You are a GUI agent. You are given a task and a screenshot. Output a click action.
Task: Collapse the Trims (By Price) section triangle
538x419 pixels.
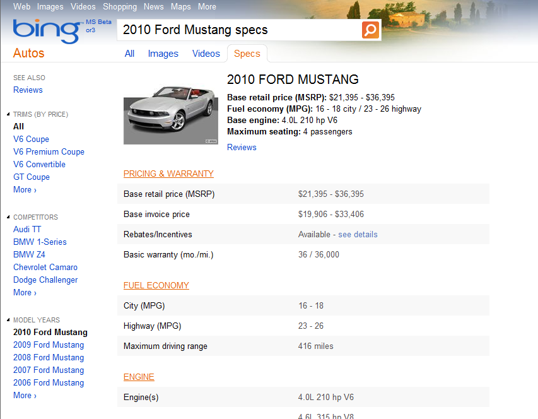pos(8,115)
